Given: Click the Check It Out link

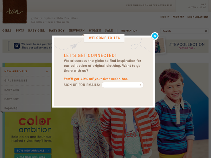Looking at the screenshot, I should coord(187,48).
